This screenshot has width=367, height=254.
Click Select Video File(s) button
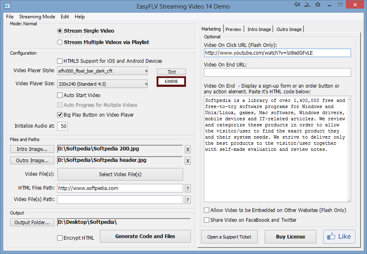coord(120,174)
